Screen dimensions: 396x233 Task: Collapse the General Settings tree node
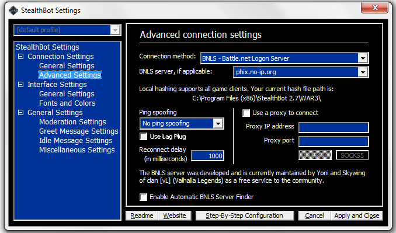(x=20, y=112)
